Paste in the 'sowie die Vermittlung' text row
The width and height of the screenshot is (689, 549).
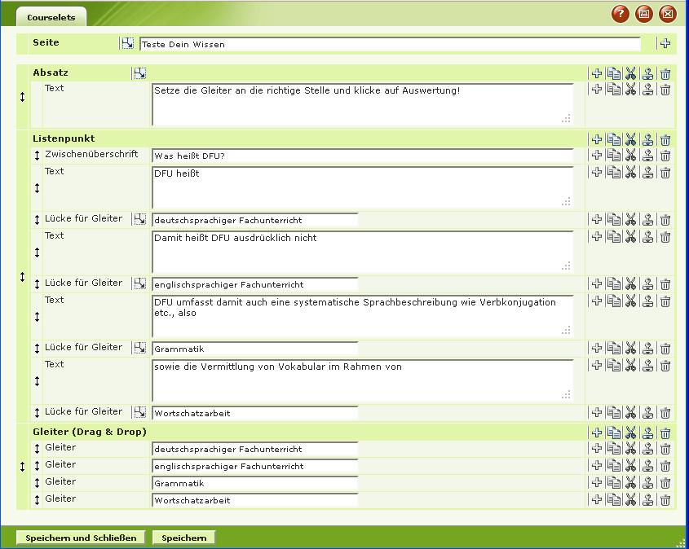click(647, 365)
